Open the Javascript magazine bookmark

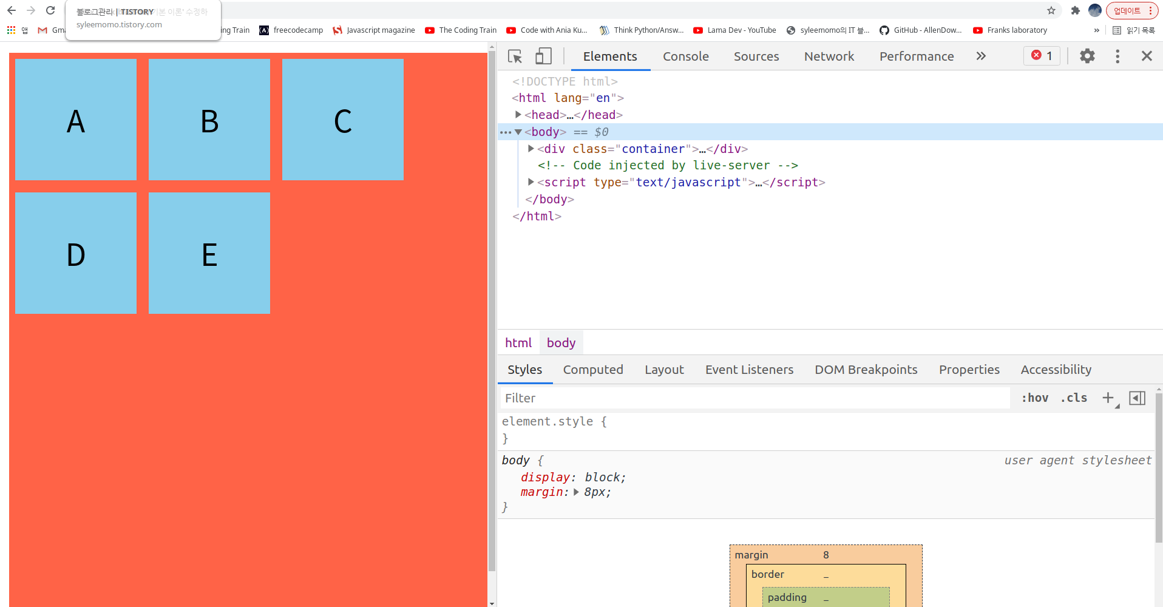[x=374, y=30]
